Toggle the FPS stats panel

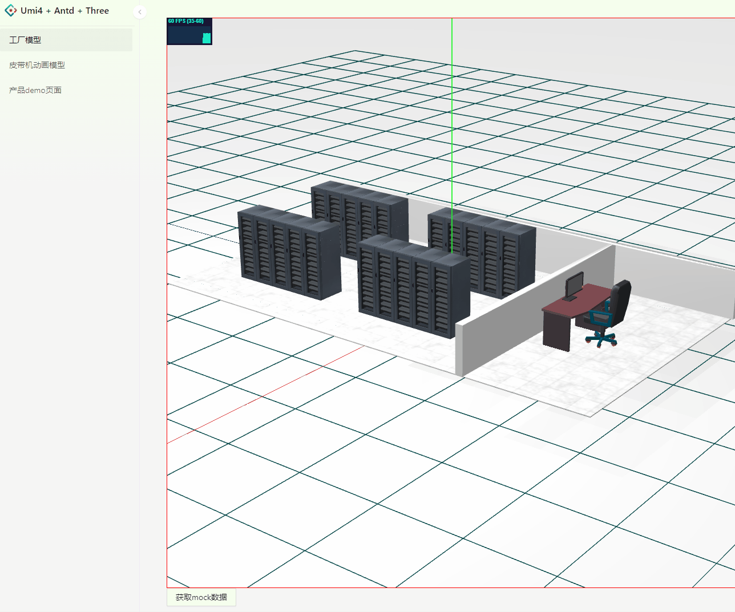tap(189, 31)
